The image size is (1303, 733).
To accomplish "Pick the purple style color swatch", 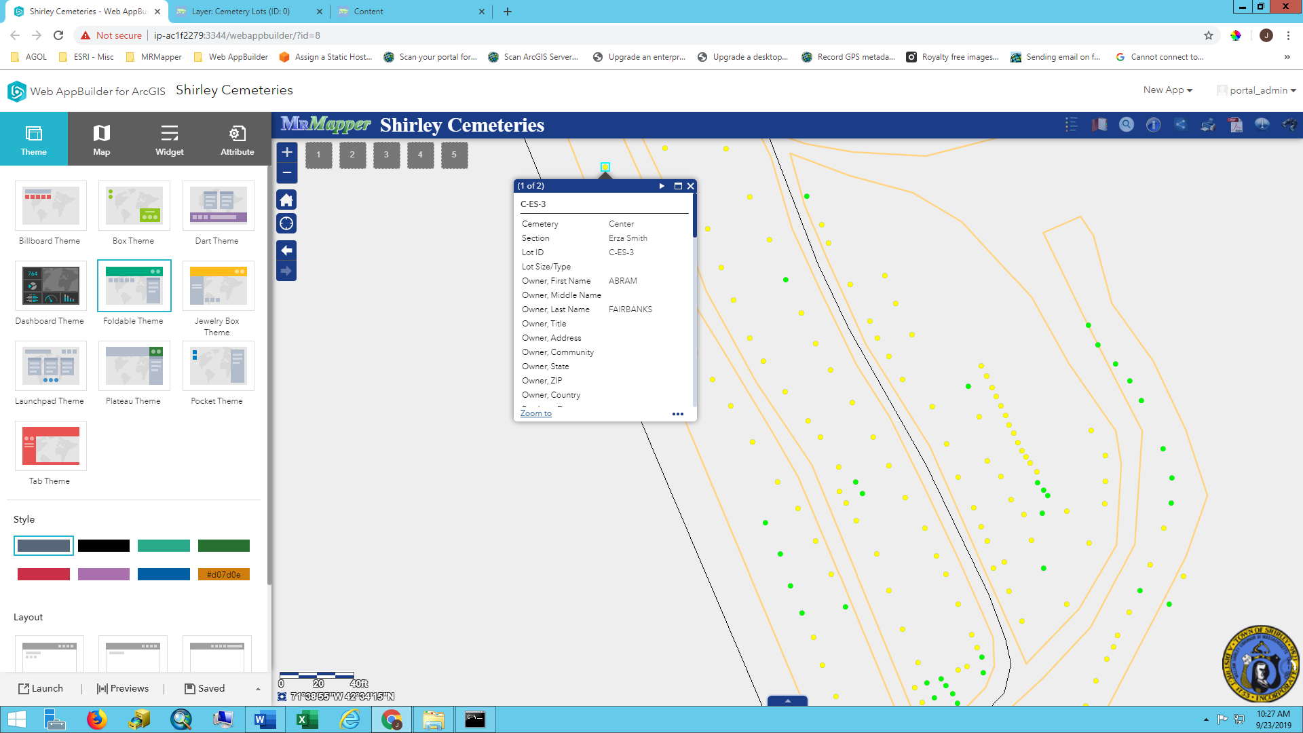I will [x=103, y=574].
